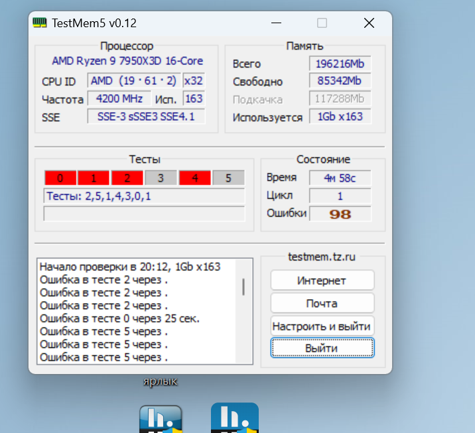Click the 'ярлык' desktop shortcut label

tap(161, 381)
